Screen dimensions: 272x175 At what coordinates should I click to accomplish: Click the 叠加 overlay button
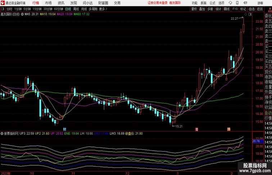pos(202,9)
